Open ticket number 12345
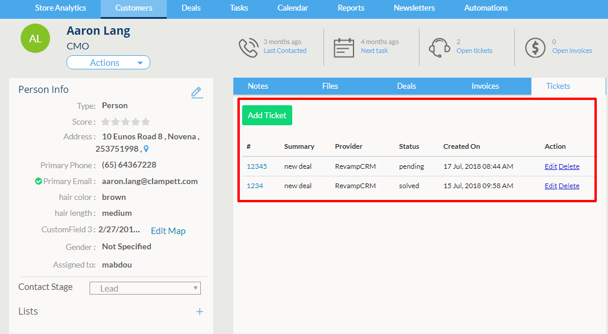608x334 pixels. (x=257, y=166)
